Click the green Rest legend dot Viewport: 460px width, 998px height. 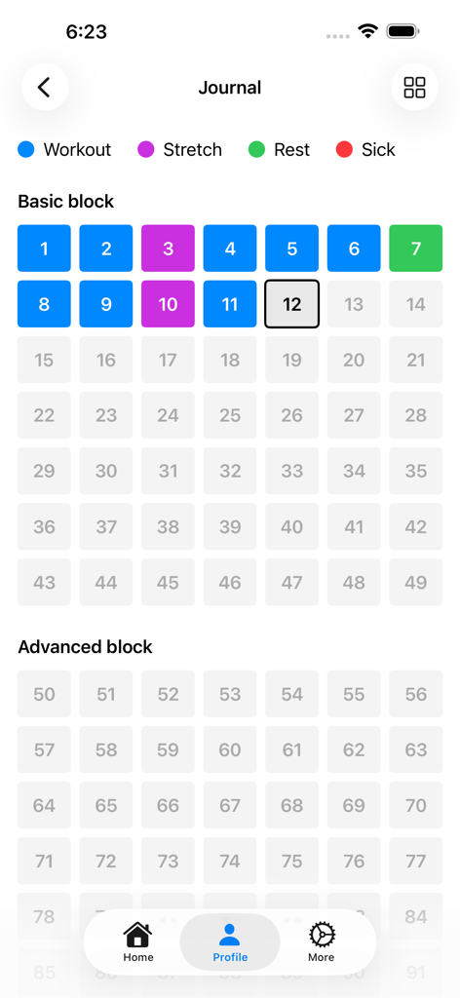click(256, 149)
